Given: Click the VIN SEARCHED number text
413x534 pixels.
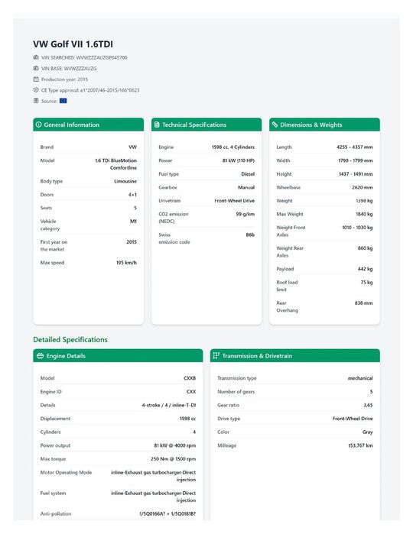Looking at the screenshot, I should pos(102,57).
